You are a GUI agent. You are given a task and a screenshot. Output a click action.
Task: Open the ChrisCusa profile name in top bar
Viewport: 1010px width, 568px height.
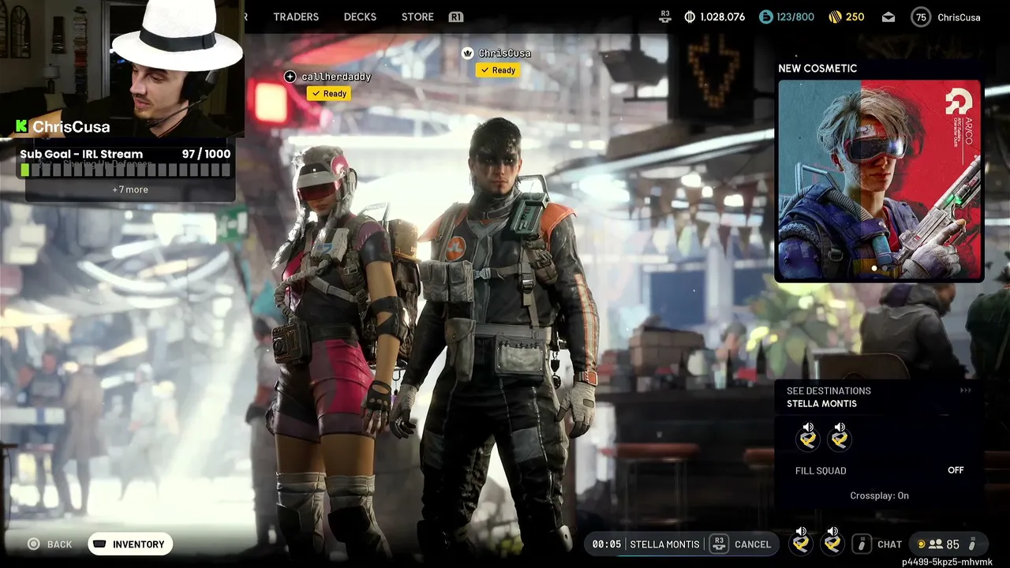[x=959, y=17]
